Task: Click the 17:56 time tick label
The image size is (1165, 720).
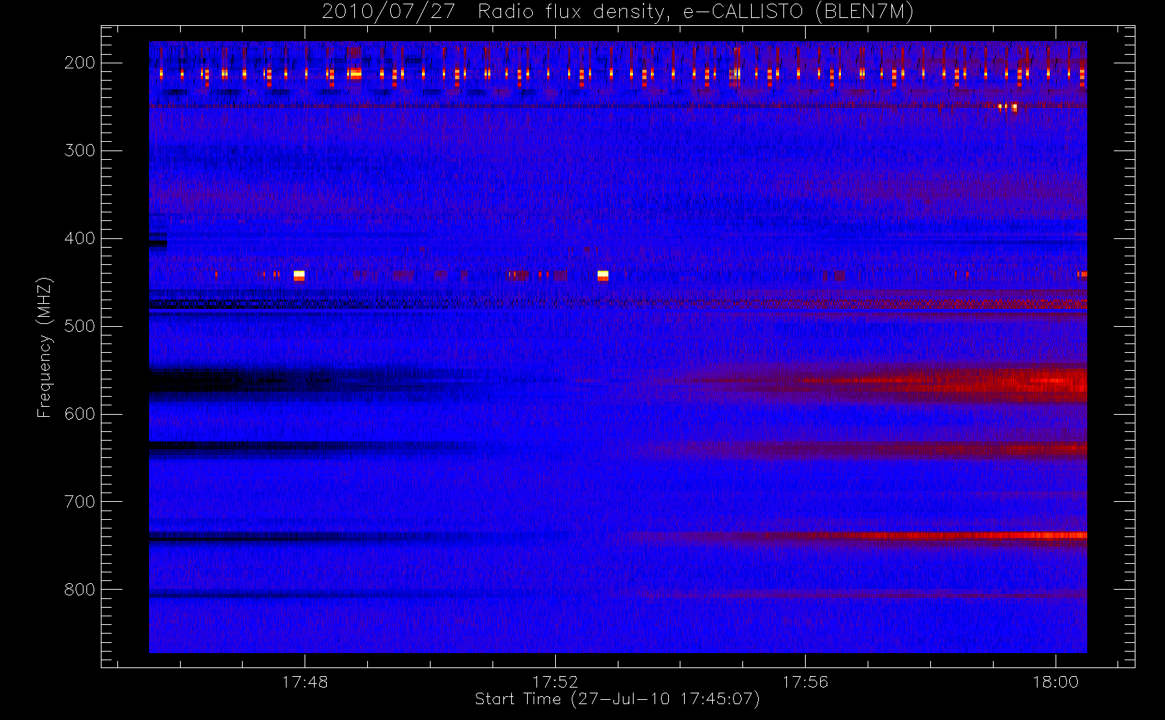Action: pyautogui.click(x=805, y=682)
